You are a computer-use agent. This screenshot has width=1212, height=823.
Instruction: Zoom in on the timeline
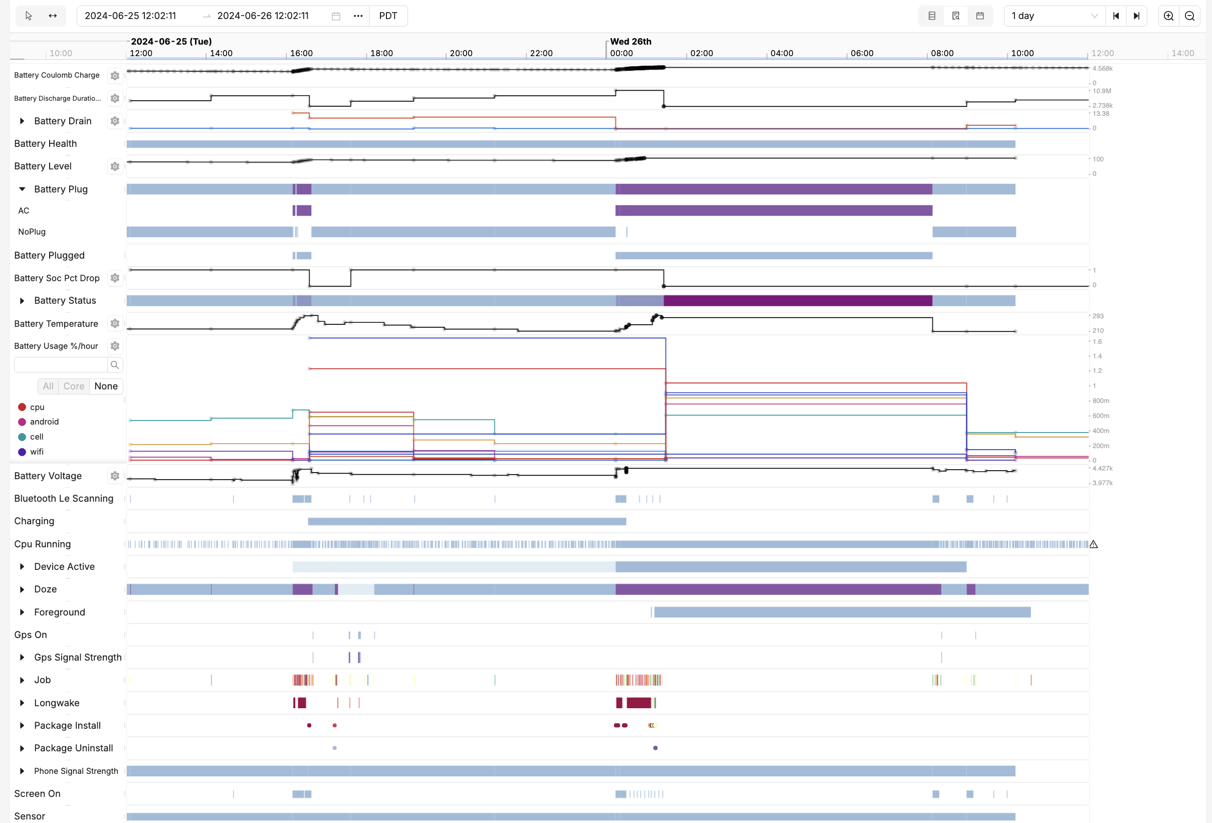[x=1169, y=16]
